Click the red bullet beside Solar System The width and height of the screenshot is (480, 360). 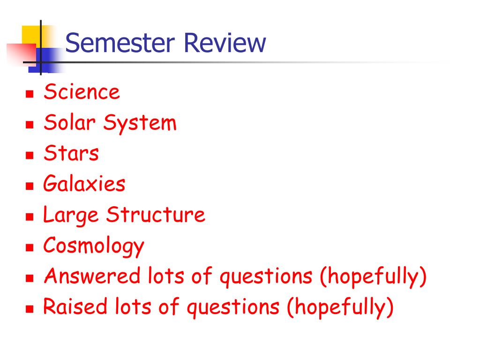[x=30, y=125]
